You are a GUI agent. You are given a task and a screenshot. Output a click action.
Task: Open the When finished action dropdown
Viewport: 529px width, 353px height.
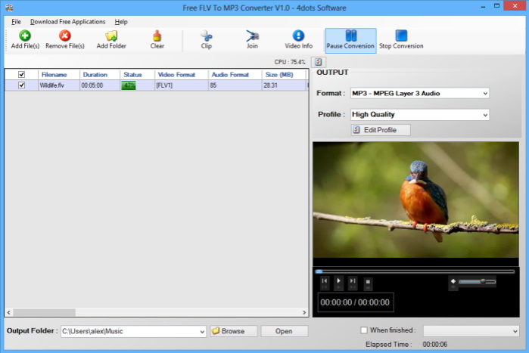coord(515,331)
